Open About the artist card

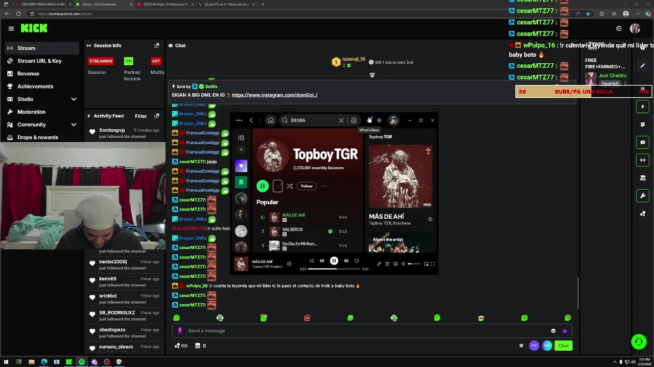pos(400,243)
